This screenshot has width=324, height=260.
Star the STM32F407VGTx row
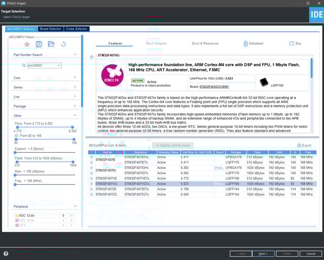[91, 184]
